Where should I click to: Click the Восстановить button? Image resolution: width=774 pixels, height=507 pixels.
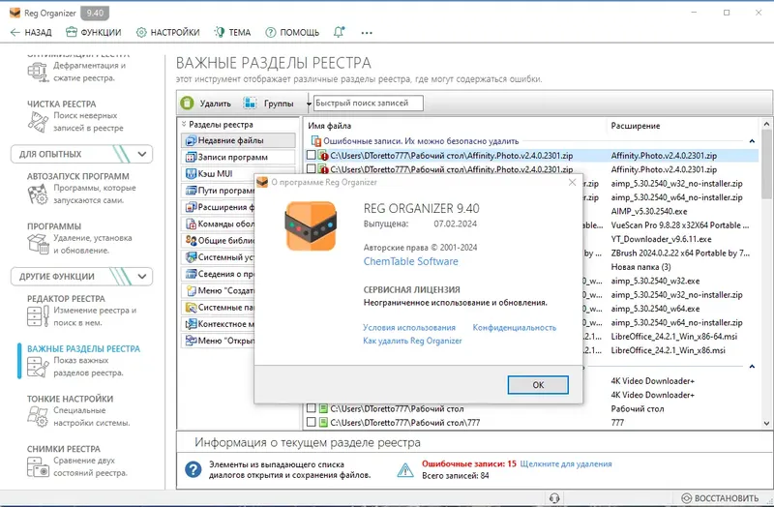pyautogui.click(x=720, y=498)
